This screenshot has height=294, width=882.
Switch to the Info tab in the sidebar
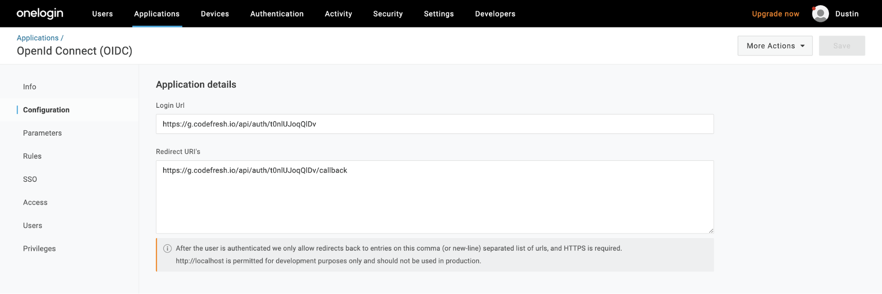pyautogui.click(x=30, y=87)
